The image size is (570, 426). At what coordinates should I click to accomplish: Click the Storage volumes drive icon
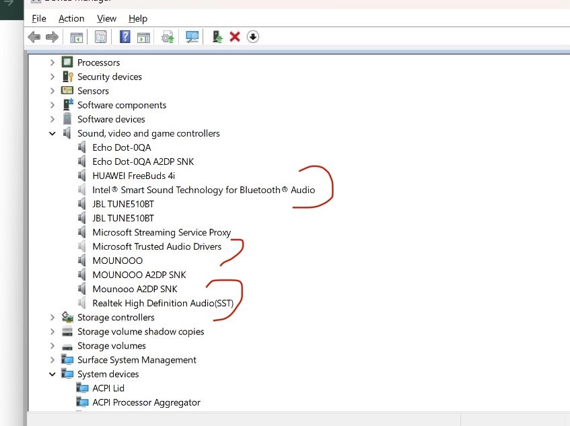coord(67,346)
